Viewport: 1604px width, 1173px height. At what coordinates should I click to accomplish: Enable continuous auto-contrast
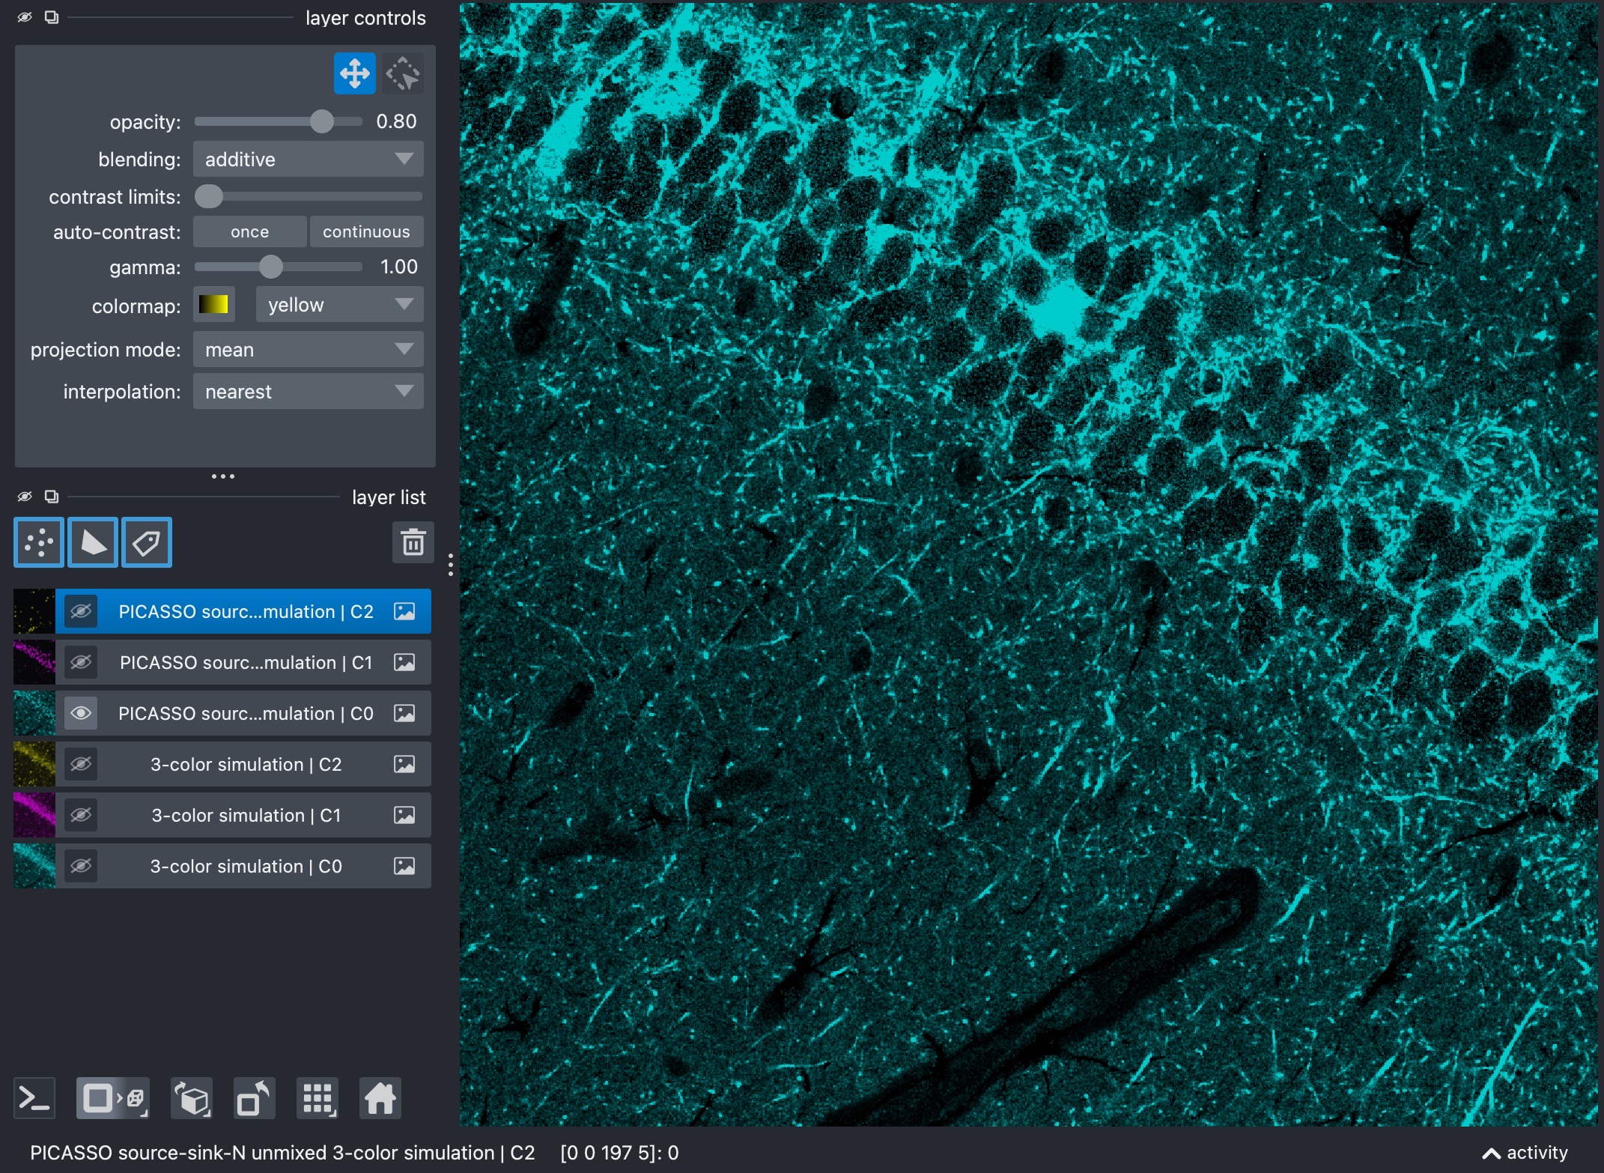tap(366, 231)
